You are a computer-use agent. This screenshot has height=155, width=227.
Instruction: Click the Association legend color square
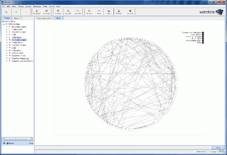203,34
